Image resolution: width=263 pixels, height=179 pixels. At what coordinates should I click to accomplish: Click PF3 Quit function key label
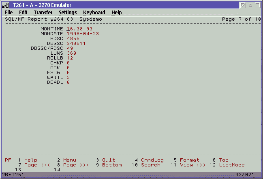click(109, 160)
